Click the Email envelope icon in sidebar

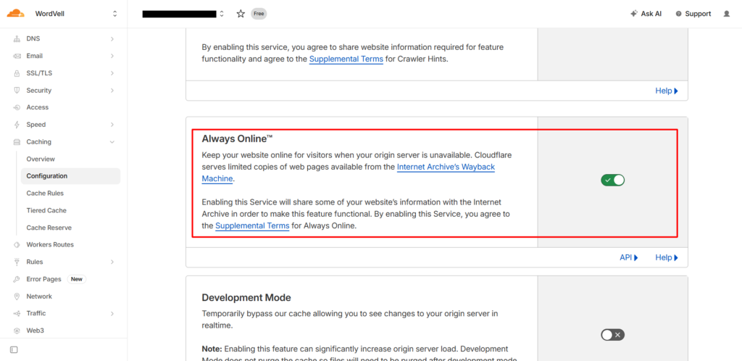point(17,56)
